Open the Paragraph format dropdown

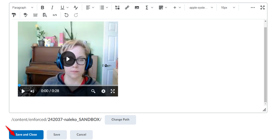point(23,7)
